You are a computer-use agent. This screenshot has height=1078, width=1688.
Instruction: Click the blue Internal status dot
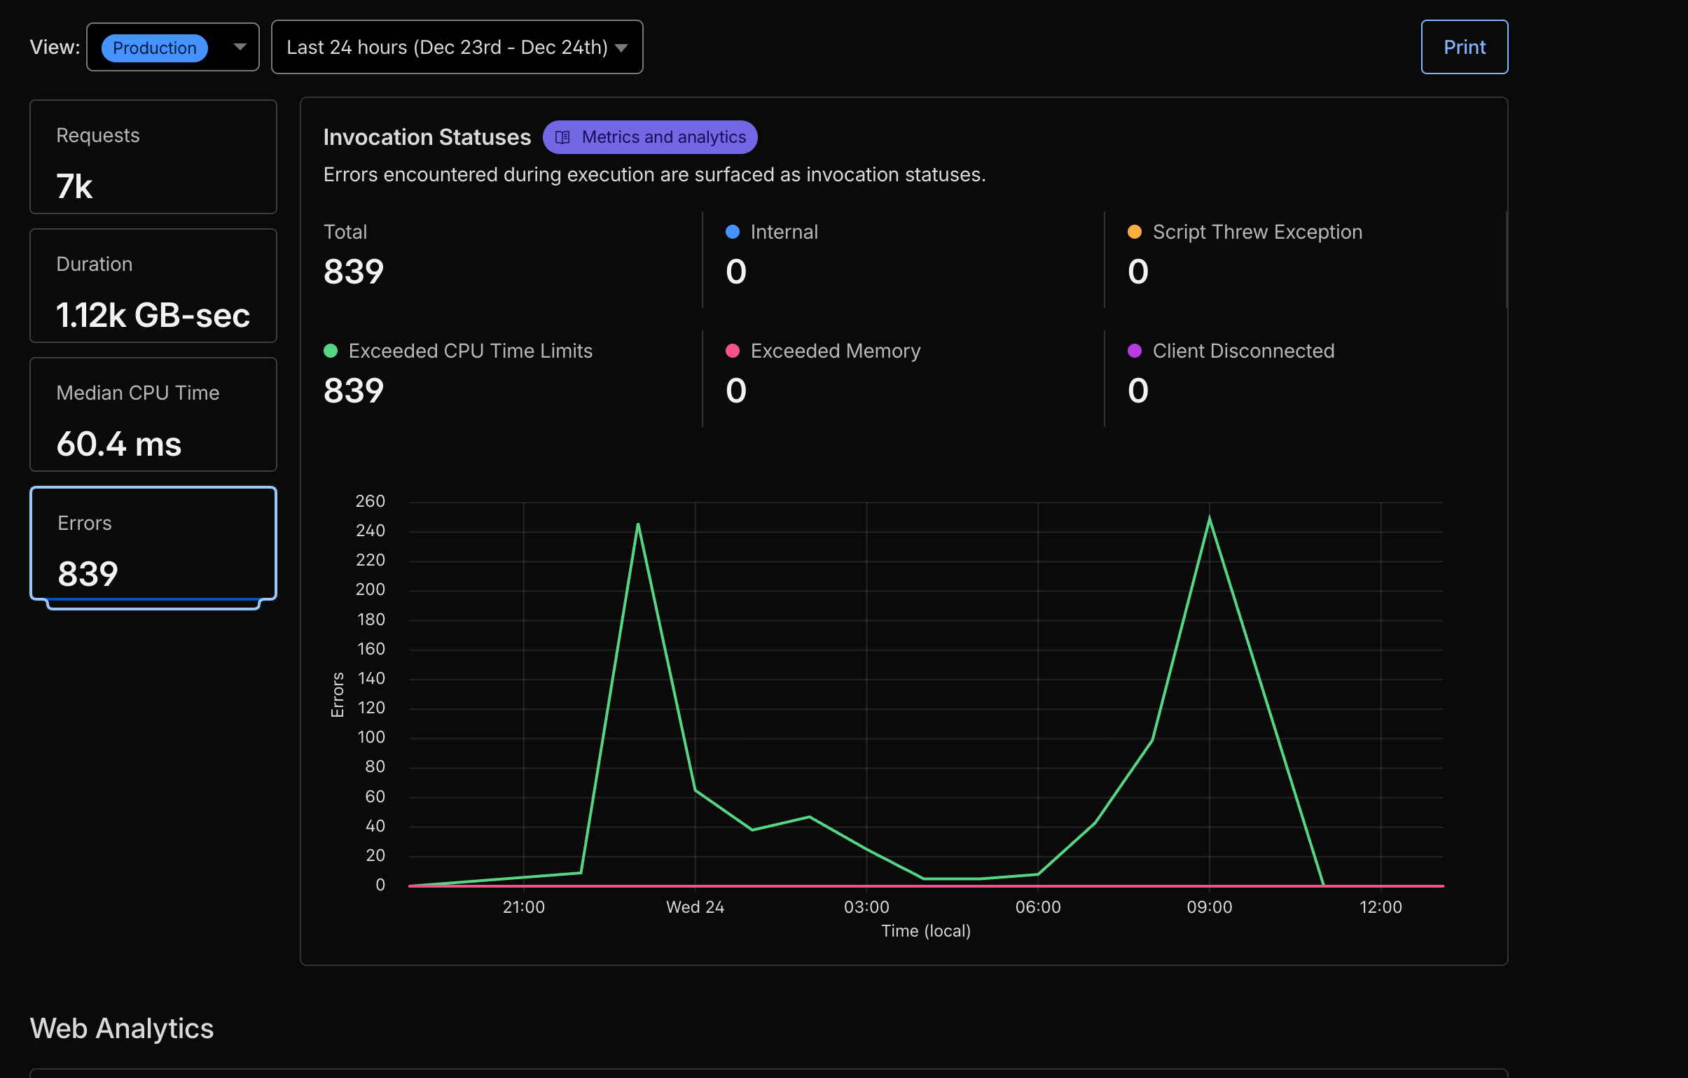pyautogui.click(x=732, y=232)
